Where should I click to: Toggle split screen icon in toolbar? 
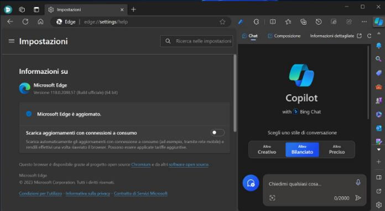point(273,22)
